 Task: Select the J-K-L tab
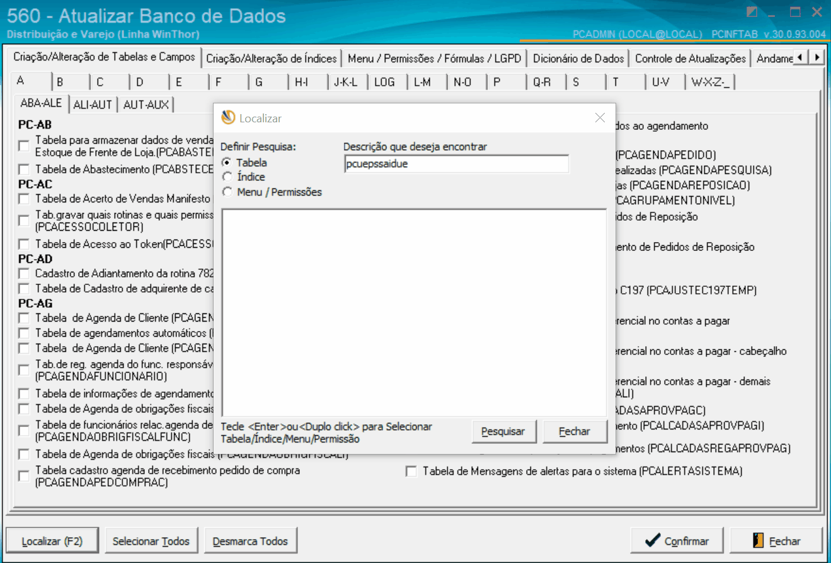coord(348,82)
